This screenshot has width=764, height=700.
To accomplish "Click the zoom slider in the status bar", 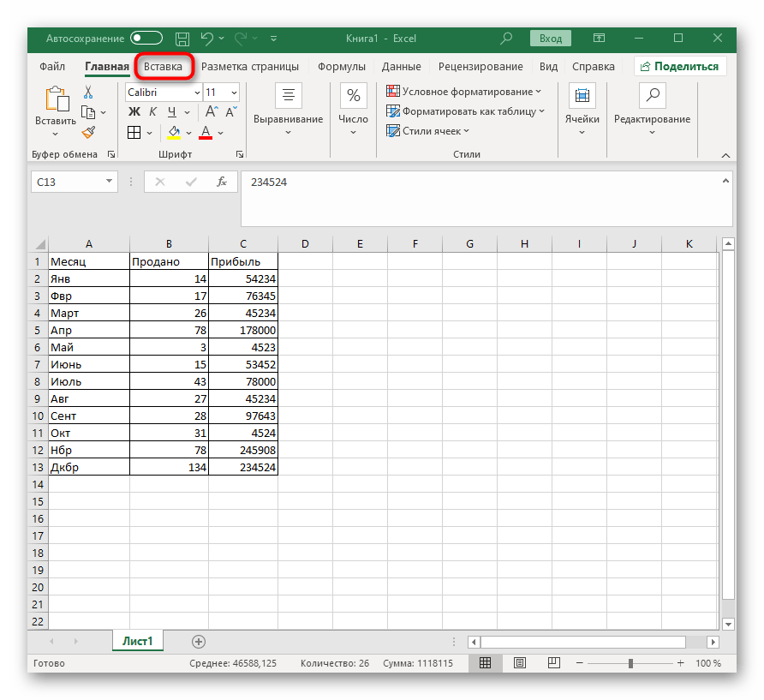I will coord(630,663).
